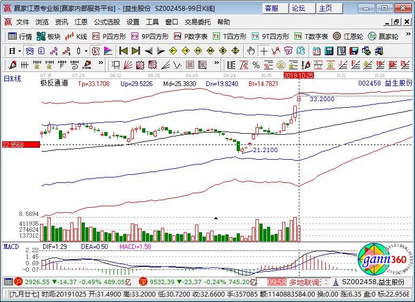
Task: Toggle the blue network chart mode icon
Action: tap(29, 51)
